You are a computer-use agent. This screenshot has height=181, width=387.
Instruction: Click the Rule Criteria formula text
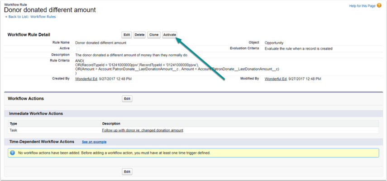pyautogui.click(x=177, y=67)
